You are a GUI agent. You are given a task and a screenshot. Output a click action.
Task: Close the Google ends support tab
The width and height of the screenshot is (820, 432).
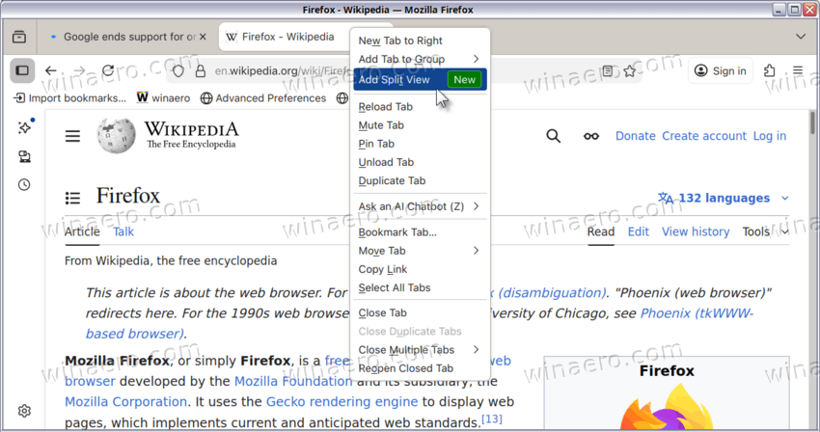pos(203,38)
